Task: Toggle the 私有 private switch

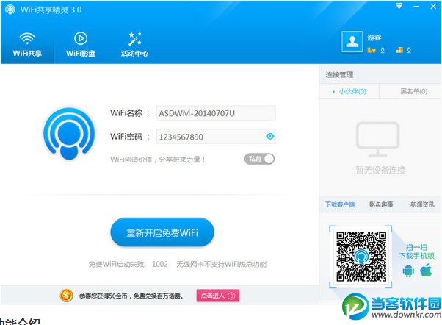Action: pyautogui.click(x=259, y=159)
